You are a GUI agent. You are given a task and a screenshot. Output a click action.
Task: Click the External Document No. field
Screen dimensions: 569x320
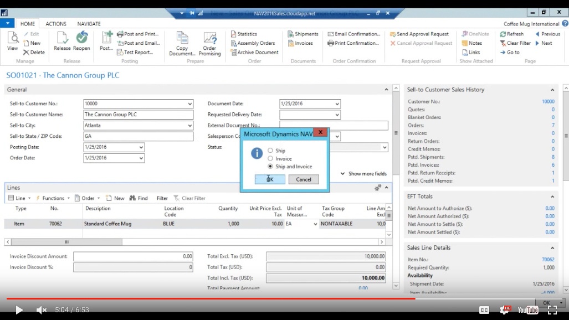(x=334, y=126)
